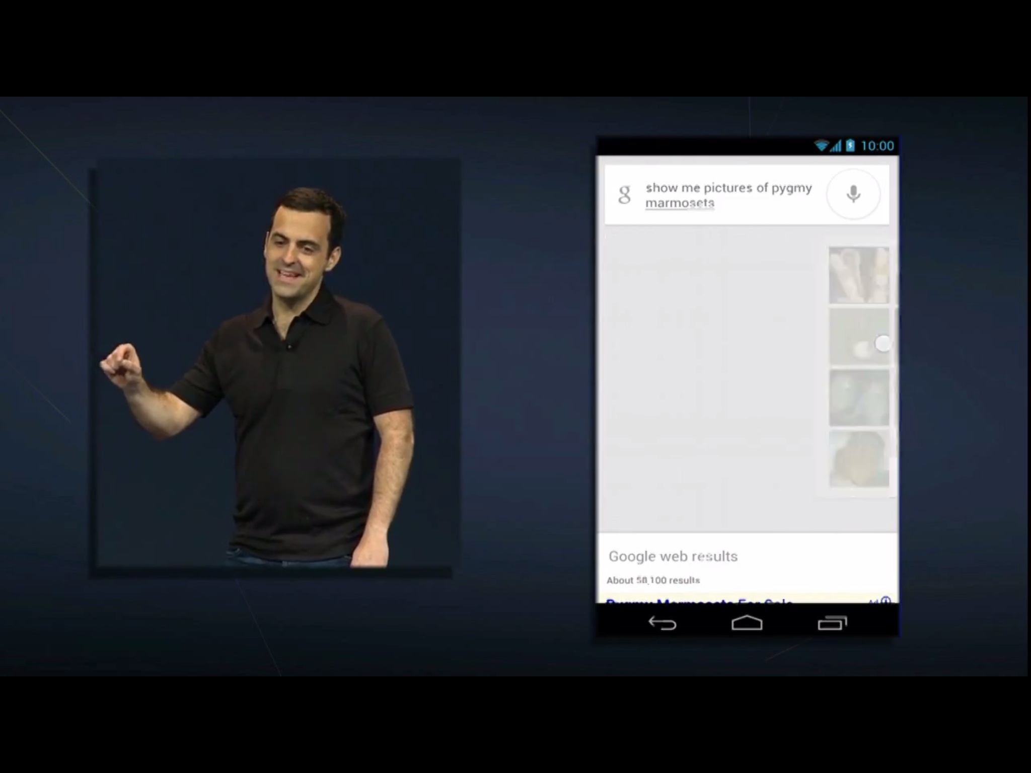
Task: Open the third marmoset image thumbnail
Action: tap(859, 398)
